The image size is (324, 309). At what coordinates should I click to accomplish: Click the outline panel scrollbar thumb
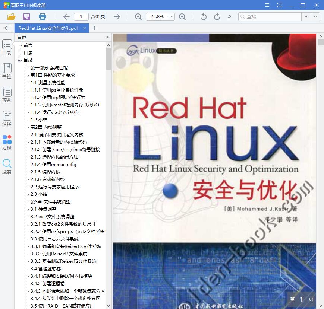tap(108, 59)
